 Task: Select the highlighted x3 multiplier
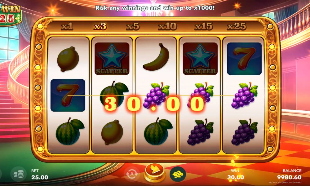[100, 26]
